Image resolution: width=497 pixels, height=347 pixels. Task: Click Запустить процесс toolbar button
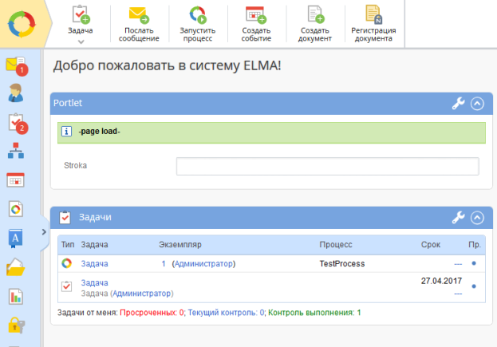[197, 24]
